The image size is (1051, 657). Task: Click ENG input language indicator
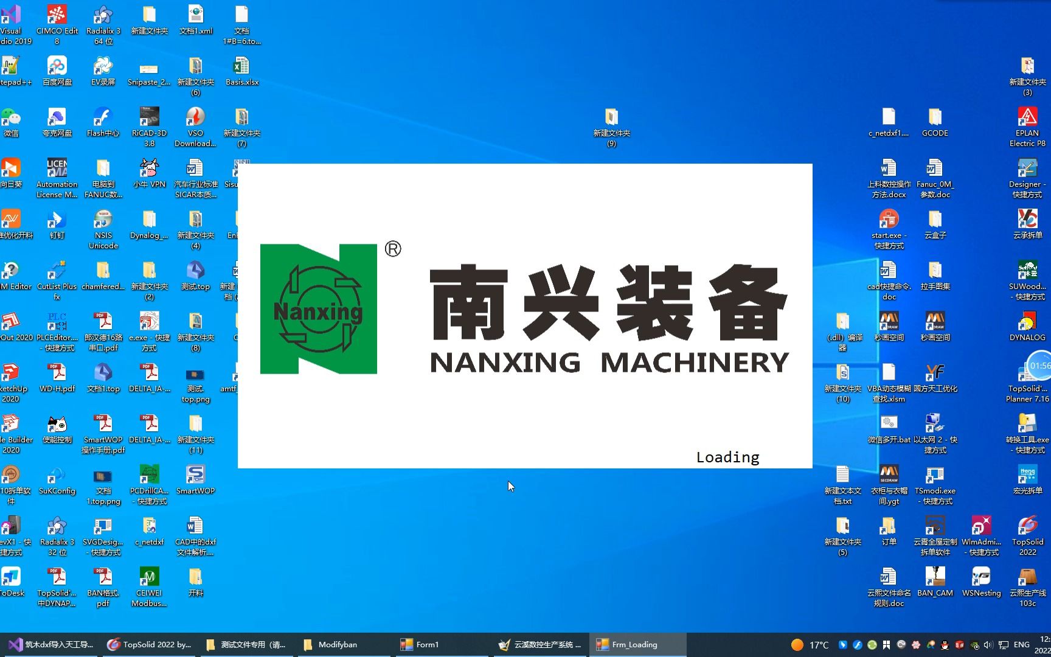(1022, 644)
